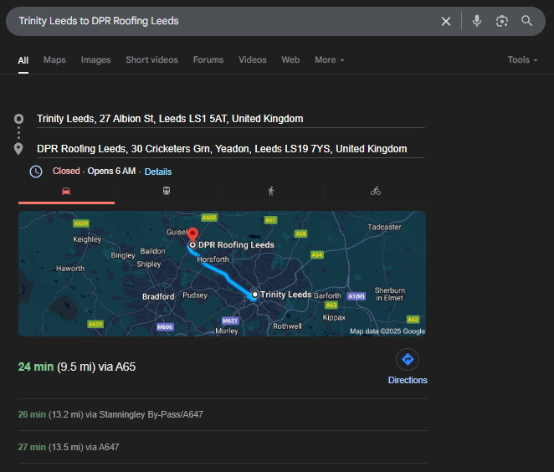Viewport: 554px width, 472px height.
Task: Click the M621 road badge on the map
Action: pos(230,321)
